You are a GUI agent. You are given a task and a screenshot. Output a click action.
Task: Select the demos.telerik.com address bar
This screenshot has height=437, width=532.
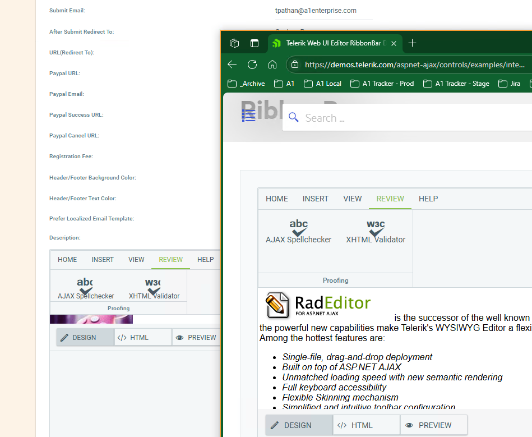click(x=414, y=65)
